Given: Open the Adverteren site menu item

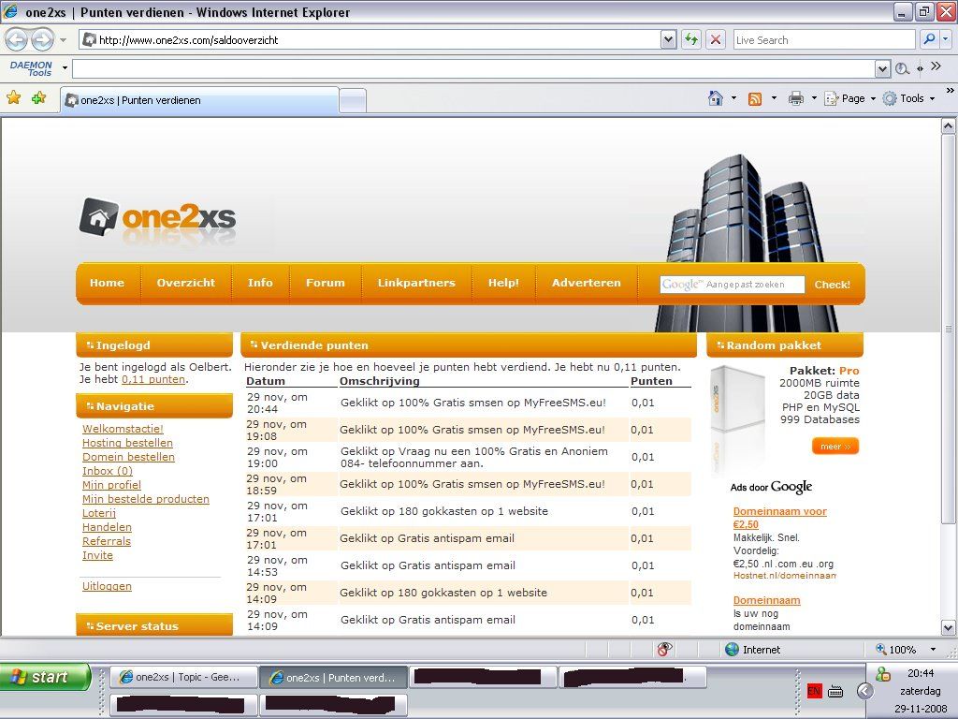Looking at the screenshot, I should point(586,283).
